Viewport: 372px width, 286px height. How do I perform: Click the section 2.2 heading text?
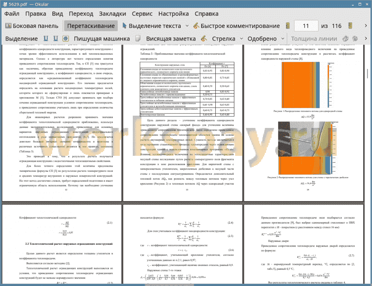(x=69, y=244)
